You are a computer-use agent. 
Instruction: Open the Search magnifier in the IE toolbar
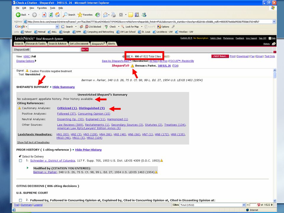pyautogui.click(x=65, y=15)
